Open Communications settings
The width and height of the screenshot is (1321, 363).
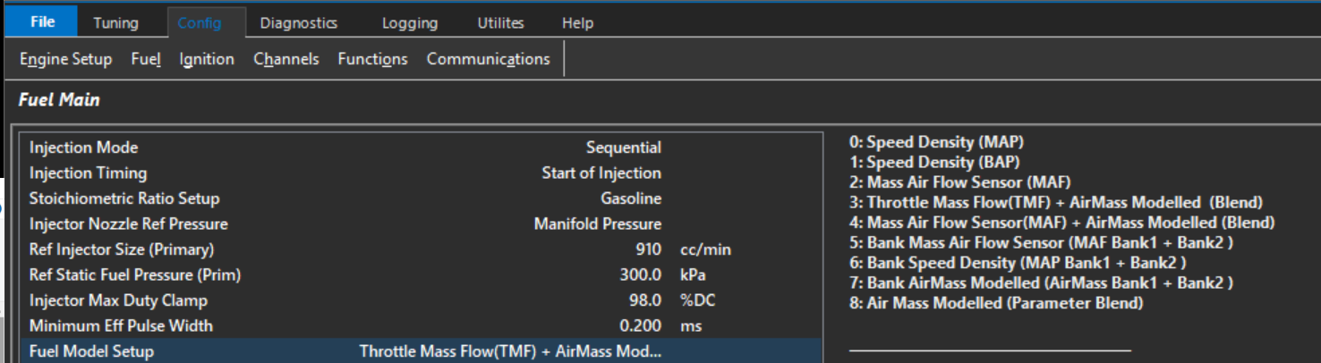488,59
